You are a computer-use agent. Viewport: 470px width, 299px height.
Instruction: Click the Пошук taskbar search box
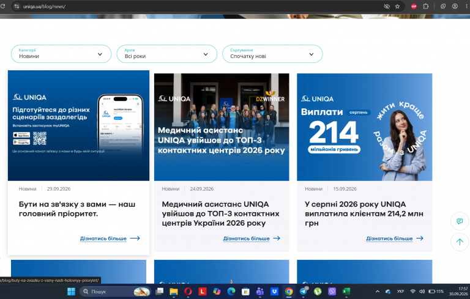[x=115, y=292]
